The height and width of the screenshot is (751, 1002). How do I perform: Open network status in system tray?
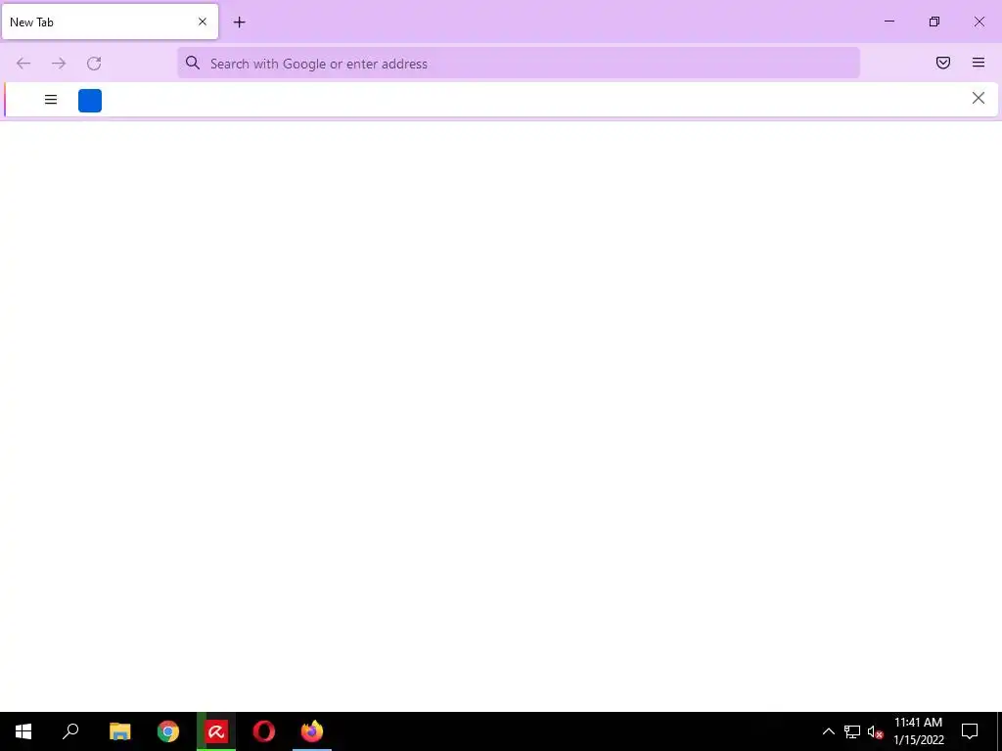pos(852,731)
